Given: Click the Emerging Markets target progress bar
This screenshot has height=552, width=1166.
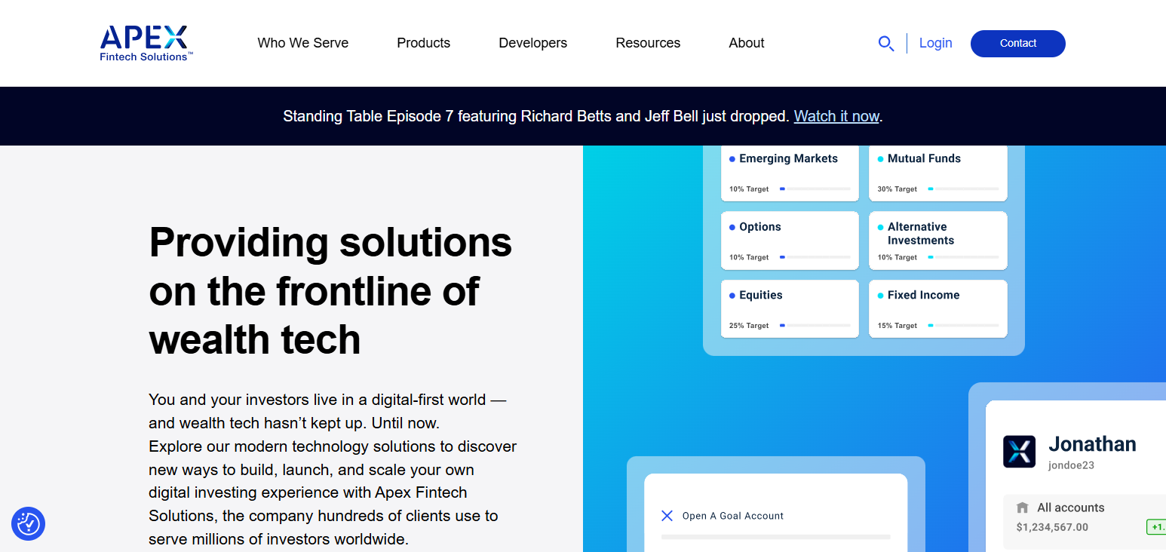Looking at the screenshot, I should [x=815, y=189].
